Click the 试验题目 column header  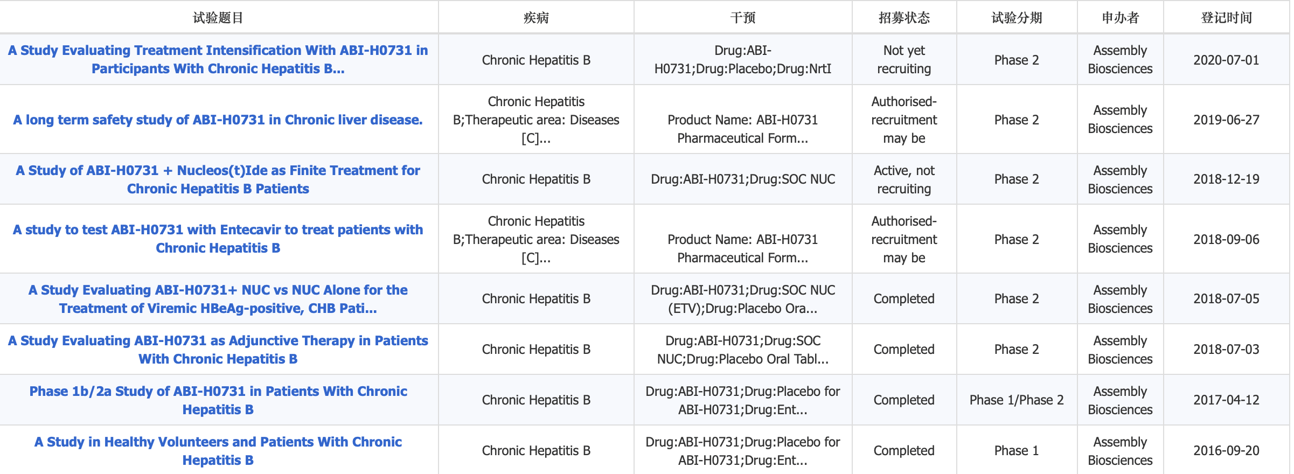coord(218,18)
